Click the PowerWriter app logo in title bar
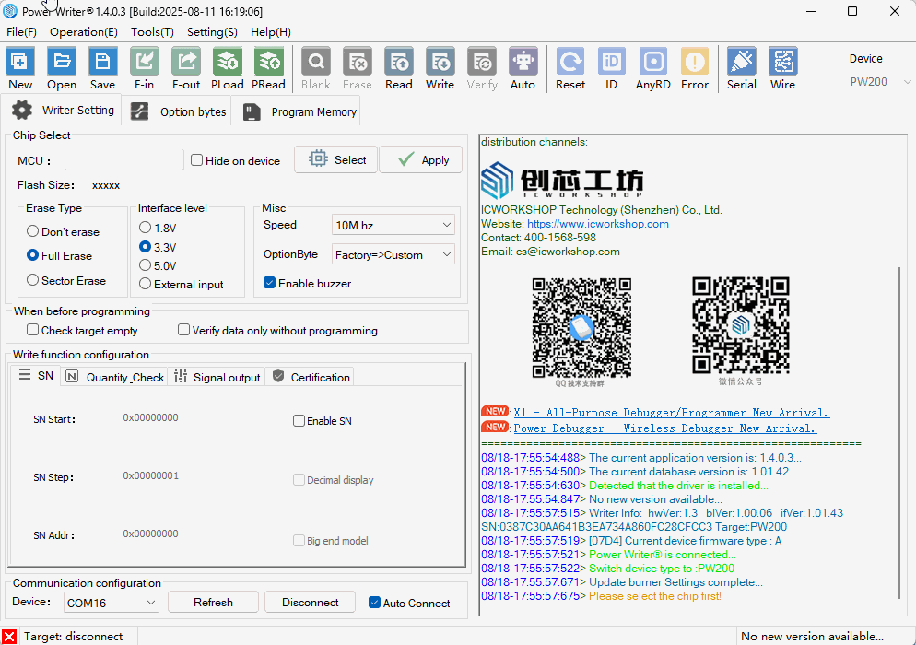916x645 pixels. coord(10,11)
